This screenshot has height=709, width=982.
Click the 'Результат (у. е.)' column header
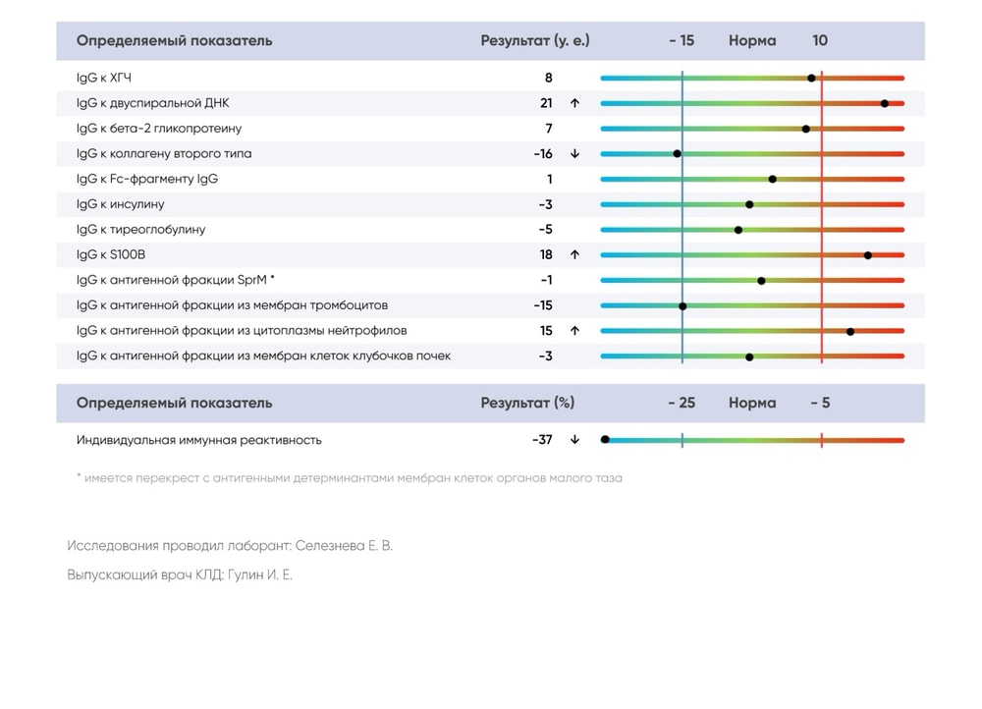coord(534,40)
